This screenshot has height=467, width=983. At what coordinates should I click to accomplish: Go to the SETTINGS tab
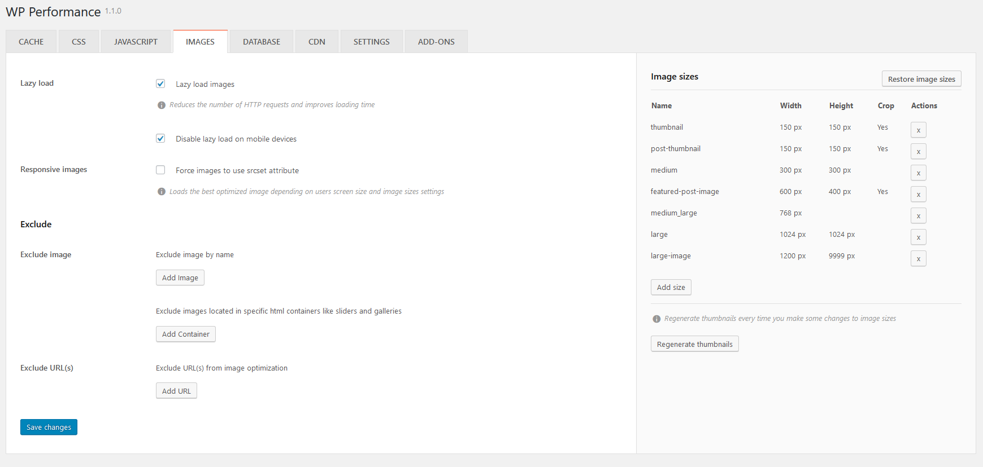(x=372, y=42)
